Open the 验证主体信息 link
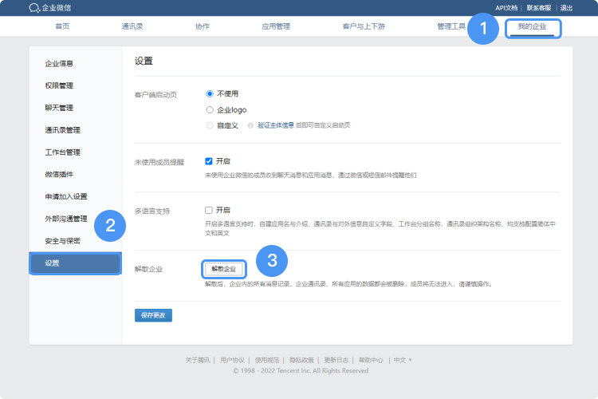598x399 pixels. [276, 125]
